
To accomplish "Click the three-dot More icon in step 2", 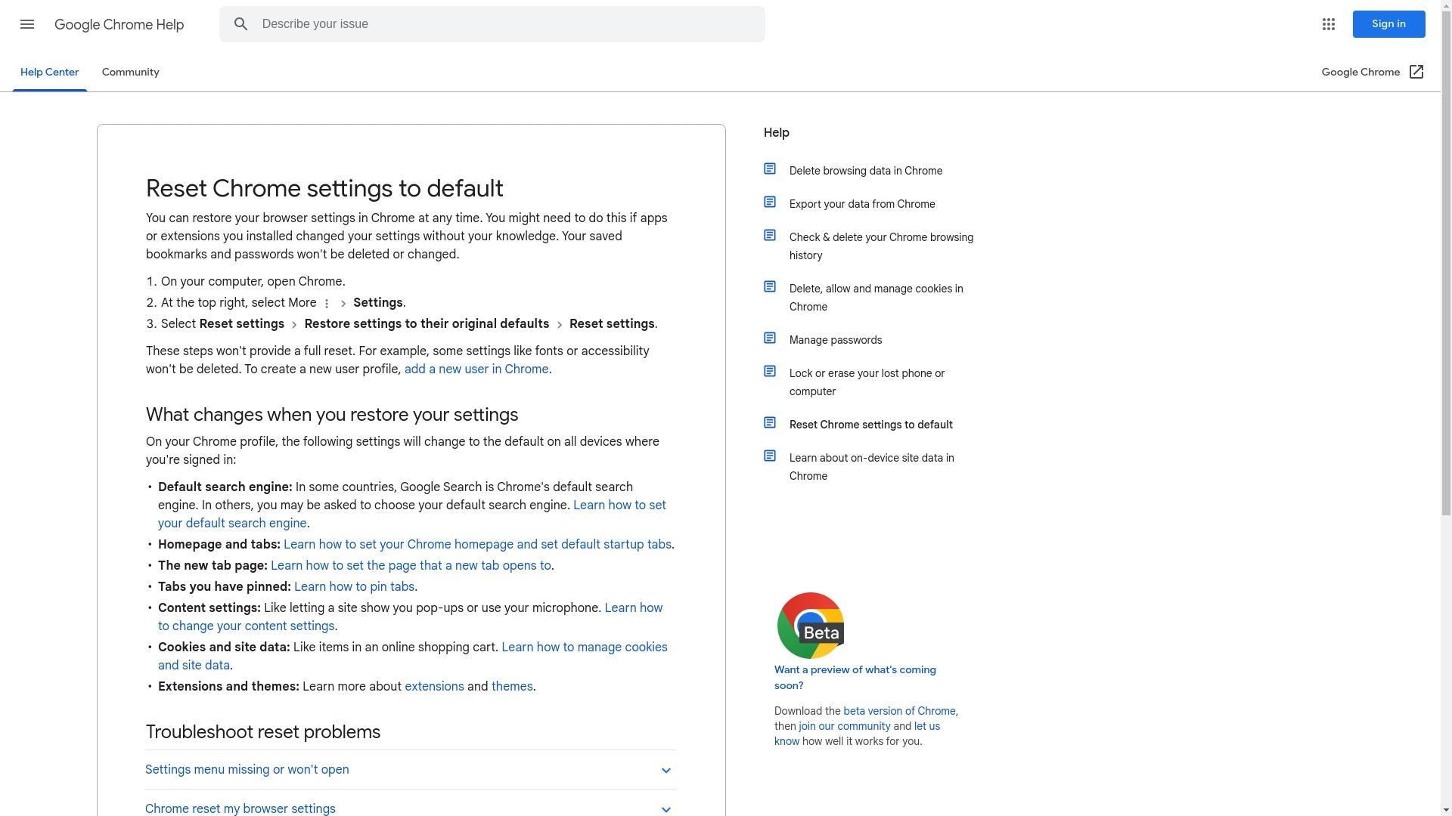I will point(327,304).
